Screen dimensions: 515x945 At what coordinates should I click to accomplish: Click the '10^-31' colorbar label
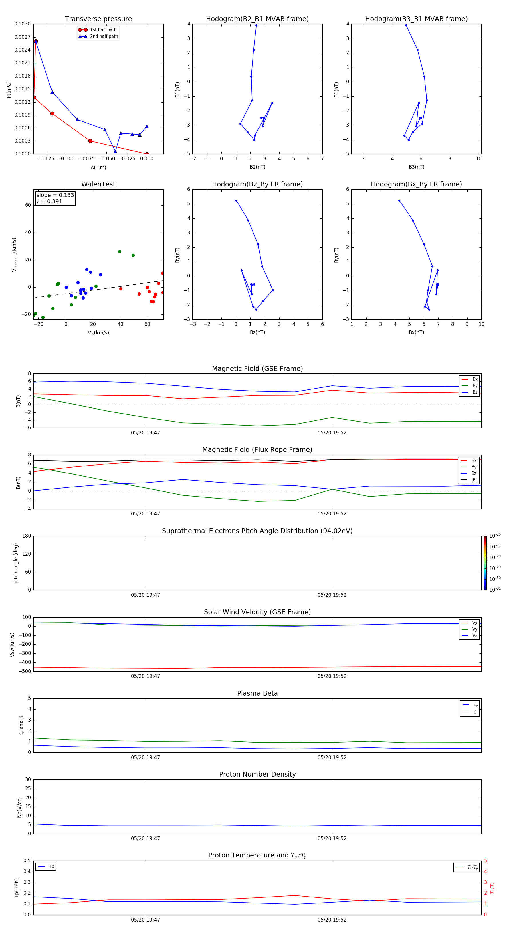tap(495, 590)
